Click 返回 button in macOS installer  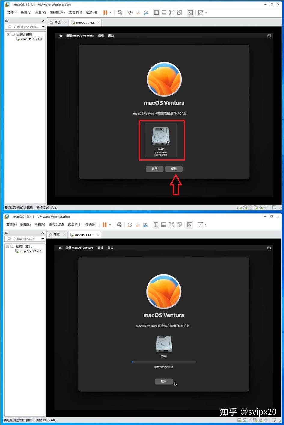(154, 169)
